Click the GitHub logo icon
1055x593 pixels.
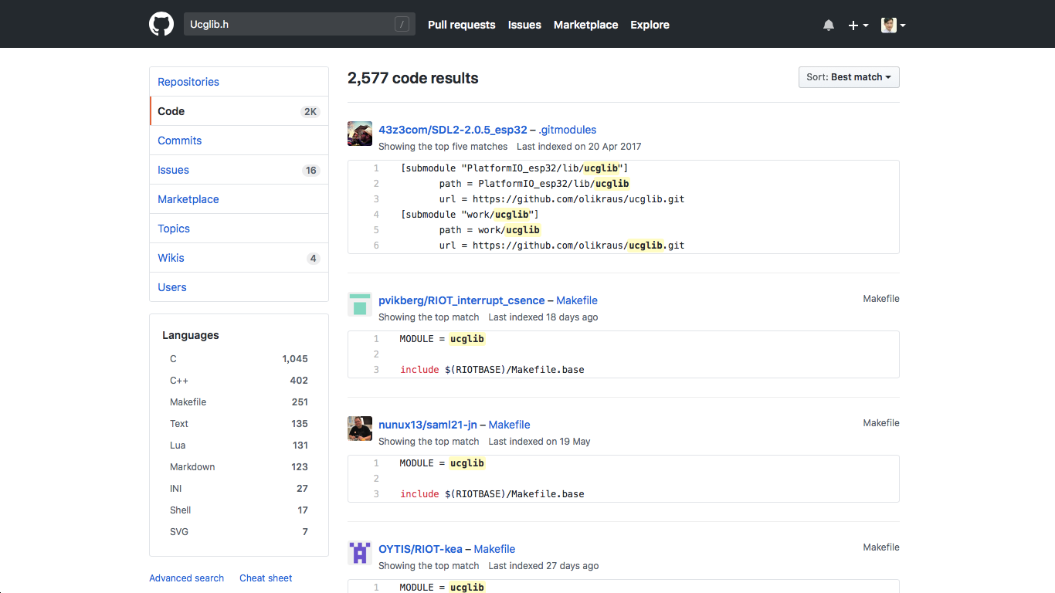tap(161, 24)
